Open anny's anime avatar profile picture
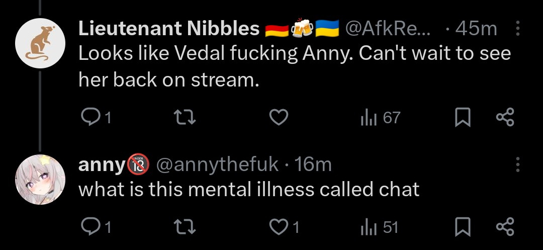Viewport: 543px width, 250px height. coord(41,179)
